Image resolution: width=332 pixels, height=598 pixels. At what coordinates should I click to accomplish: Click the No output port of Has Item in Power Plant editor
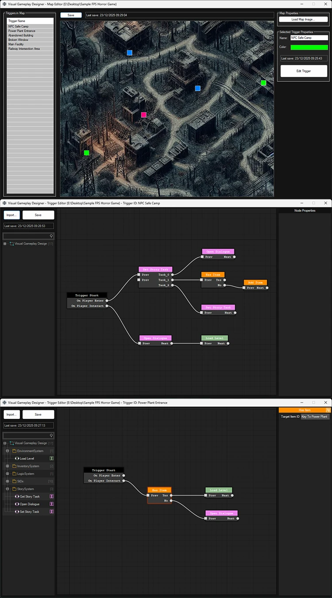click(170, 501)
